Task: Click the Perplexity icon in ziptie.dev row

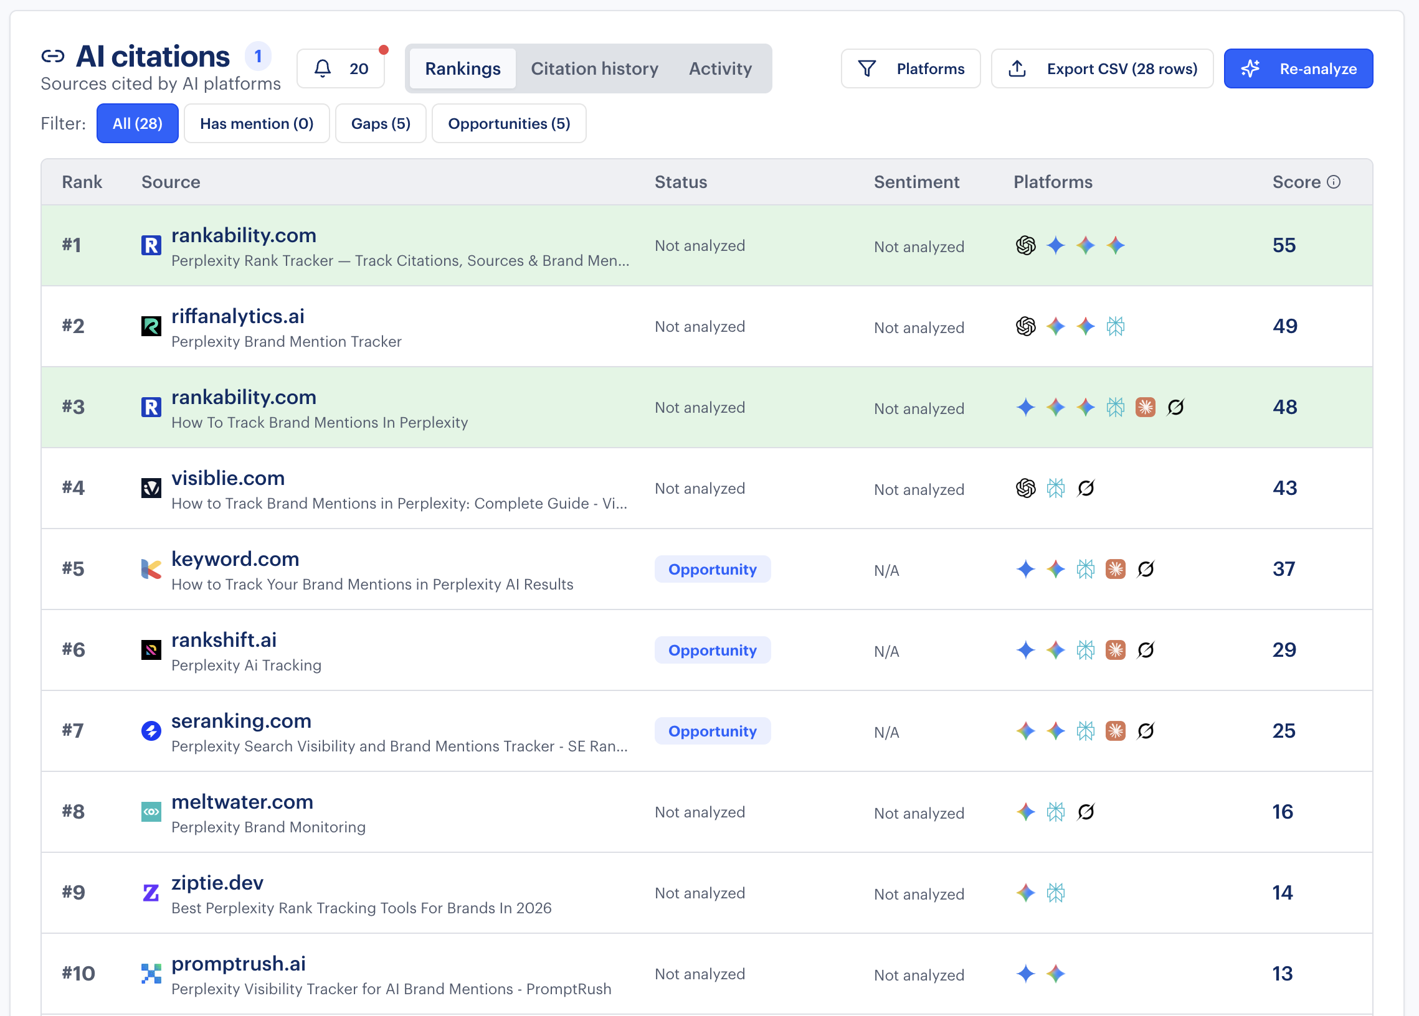Action: [x=1055, y=893]
